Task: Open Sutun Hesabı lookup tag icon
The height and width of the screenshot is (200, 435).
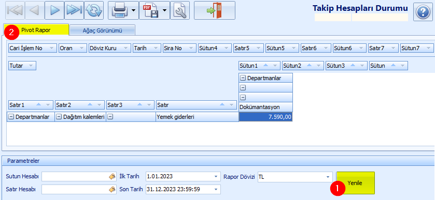Action: [x=113, y=177]
